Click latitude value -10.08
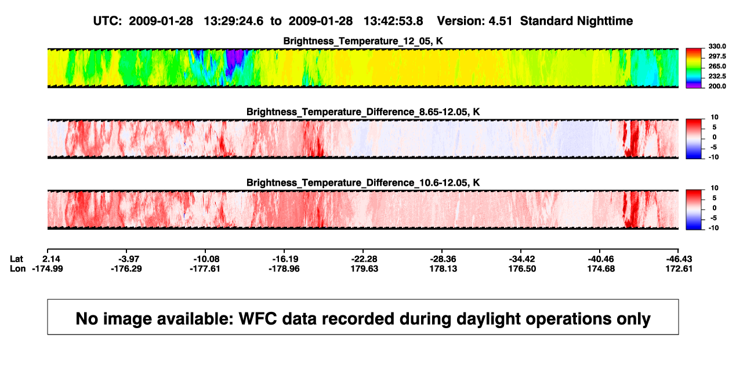The image size is (754, 386). pyautogui.click(x=205, y=258)
